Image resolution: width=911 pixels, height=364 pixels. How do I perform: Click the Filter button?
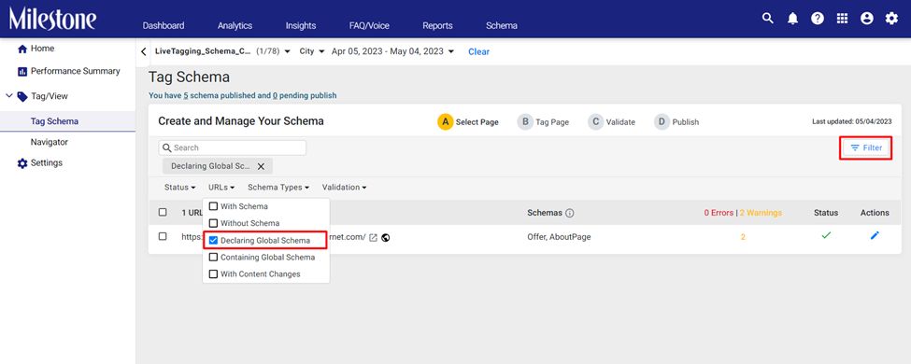tap(866, 148)
